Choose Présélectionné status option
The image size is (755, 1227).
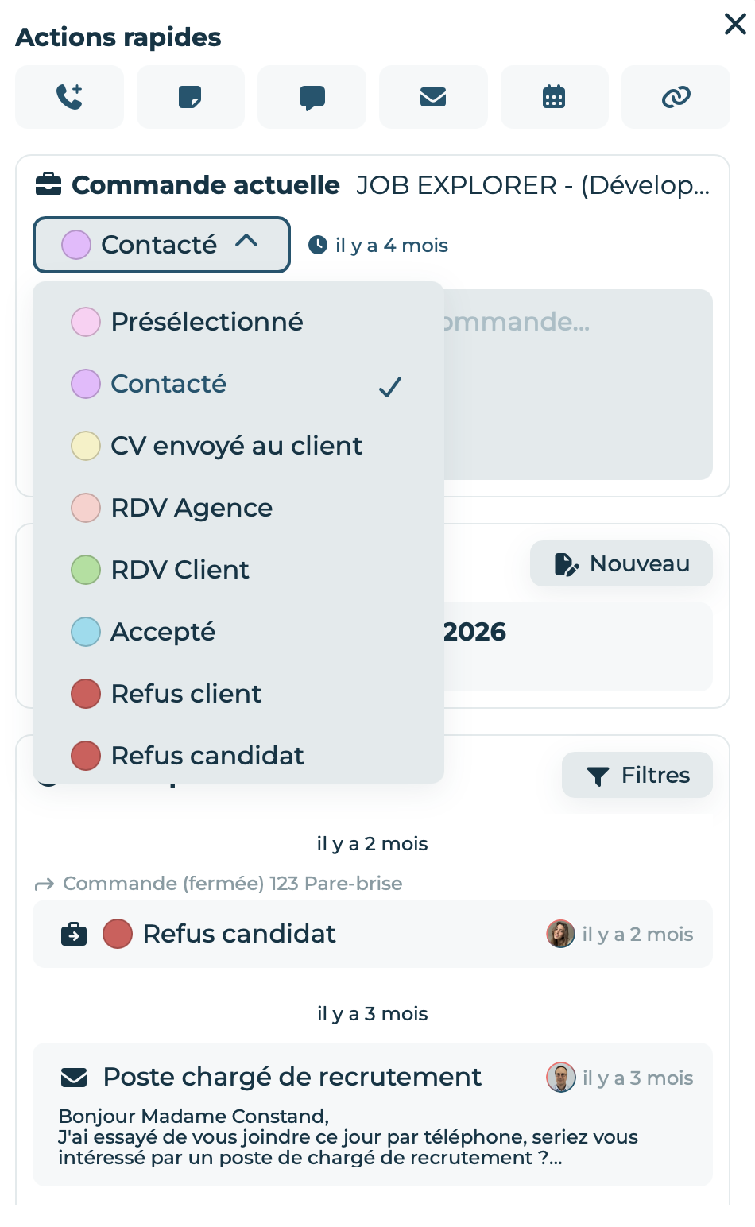coord(238,322)
